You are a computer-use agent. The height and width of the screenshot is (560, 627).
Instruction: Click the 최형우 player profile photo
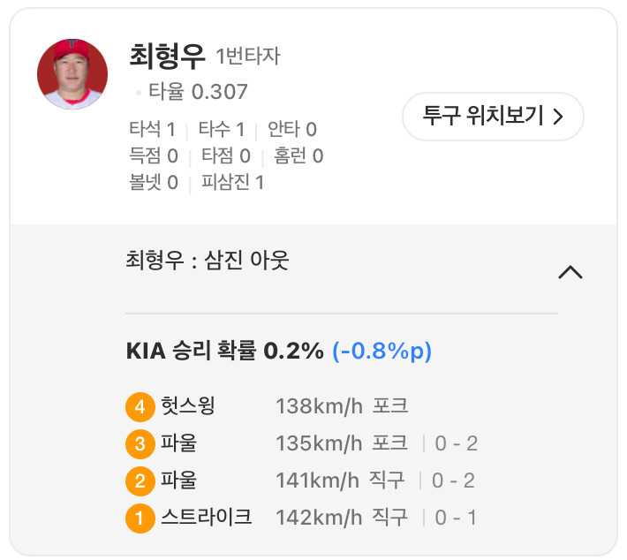(72, 74)
